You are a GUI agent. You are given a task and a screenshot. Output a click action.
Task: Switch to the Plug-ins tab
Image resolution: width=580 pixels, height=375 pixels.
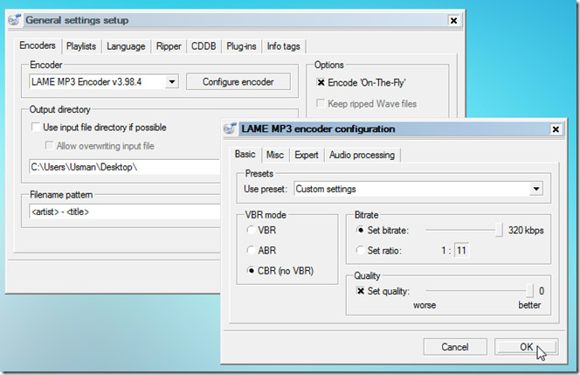(x=241, y=46)
